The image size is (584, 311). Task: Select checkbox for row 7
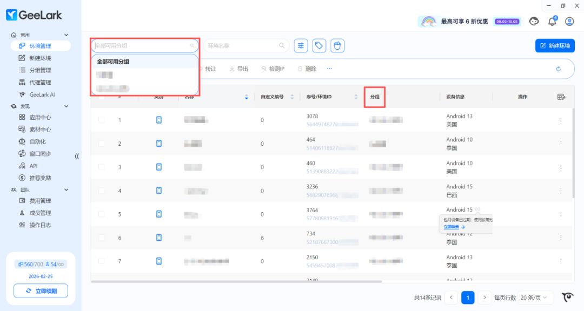pos(101,261)
